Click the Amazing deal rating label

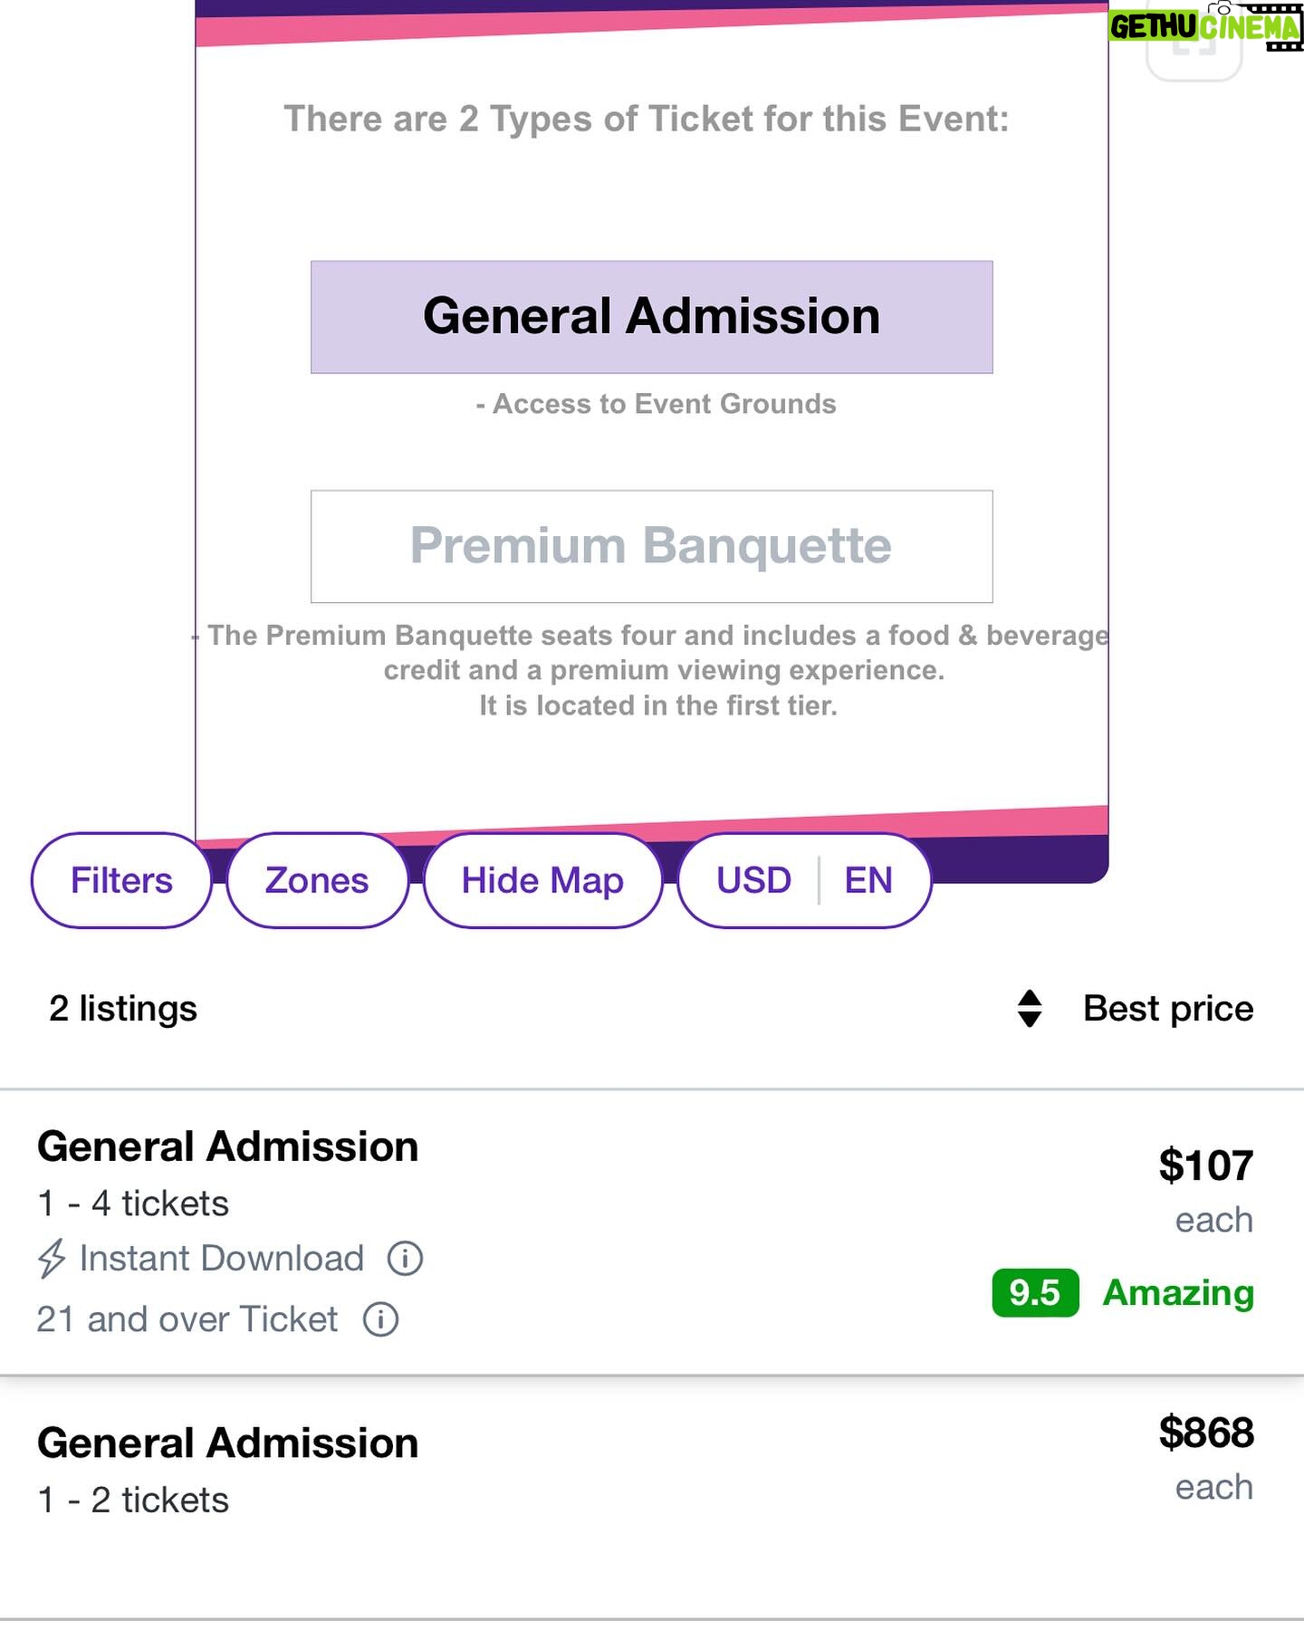pos(1178,1293)
